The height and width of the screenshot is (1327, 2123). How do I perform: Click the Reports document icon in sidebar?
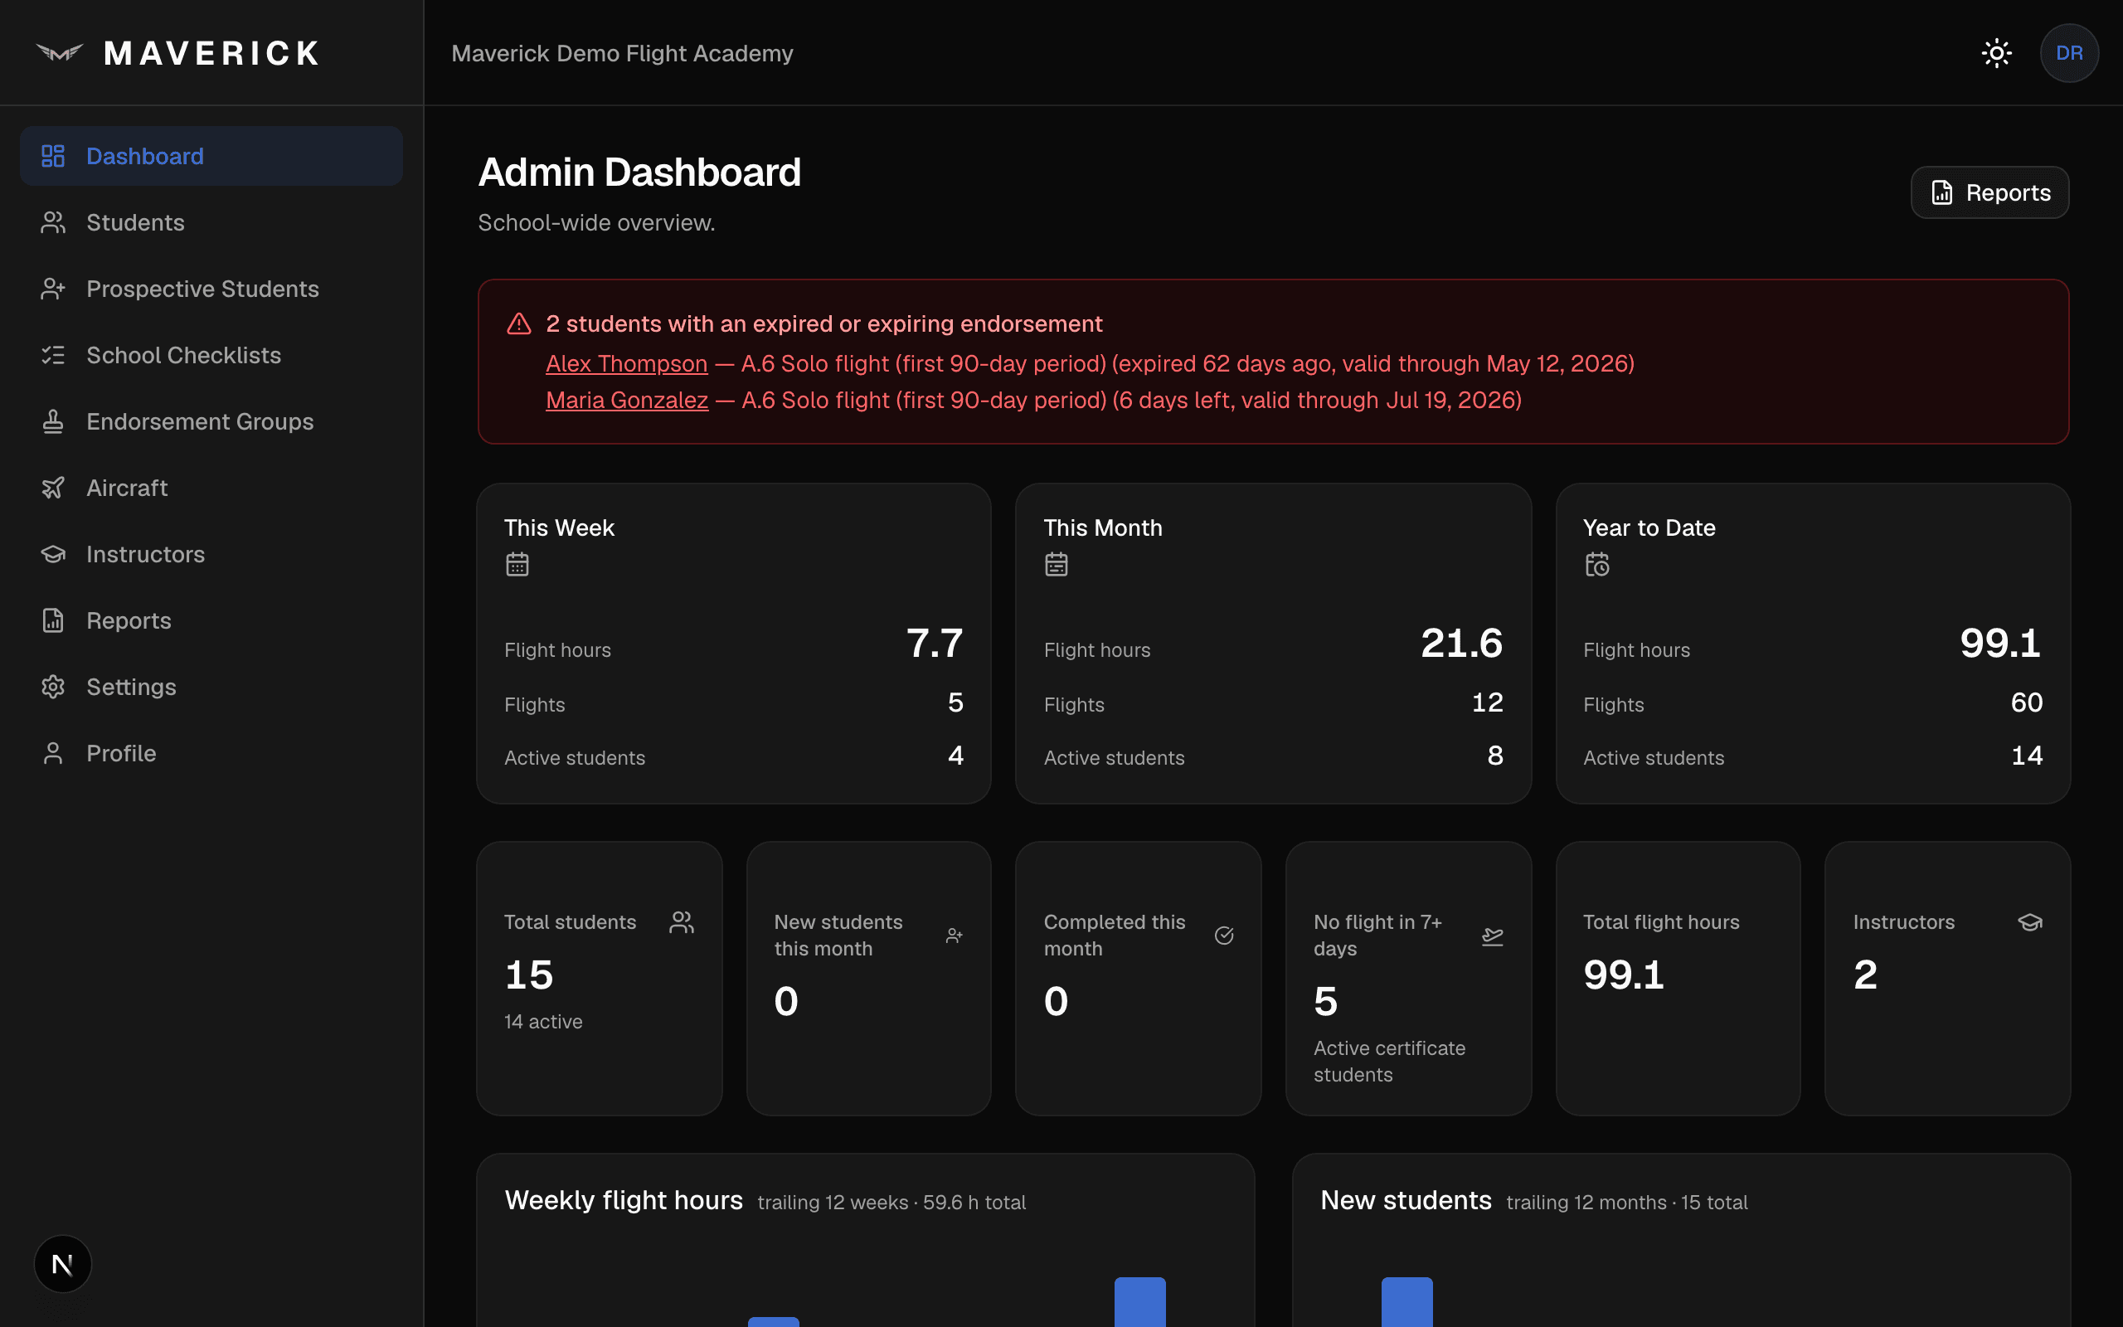click(54, 620)
